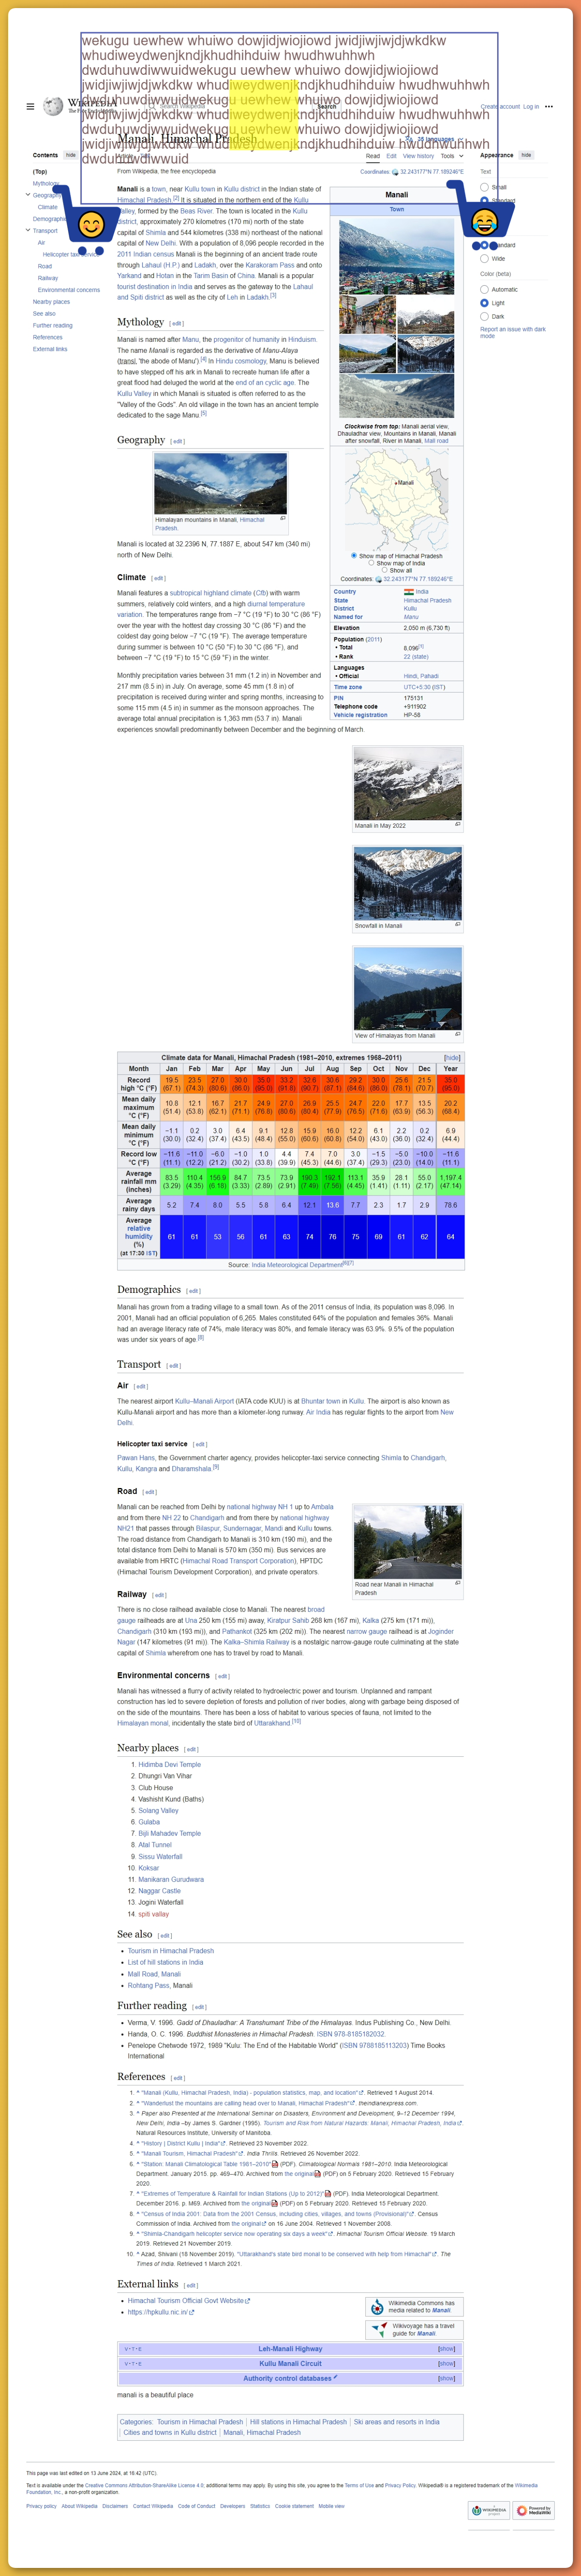581x2576 pixels.
Task: Jump to Nearby places in contents
Action: (x=51, y=301)
